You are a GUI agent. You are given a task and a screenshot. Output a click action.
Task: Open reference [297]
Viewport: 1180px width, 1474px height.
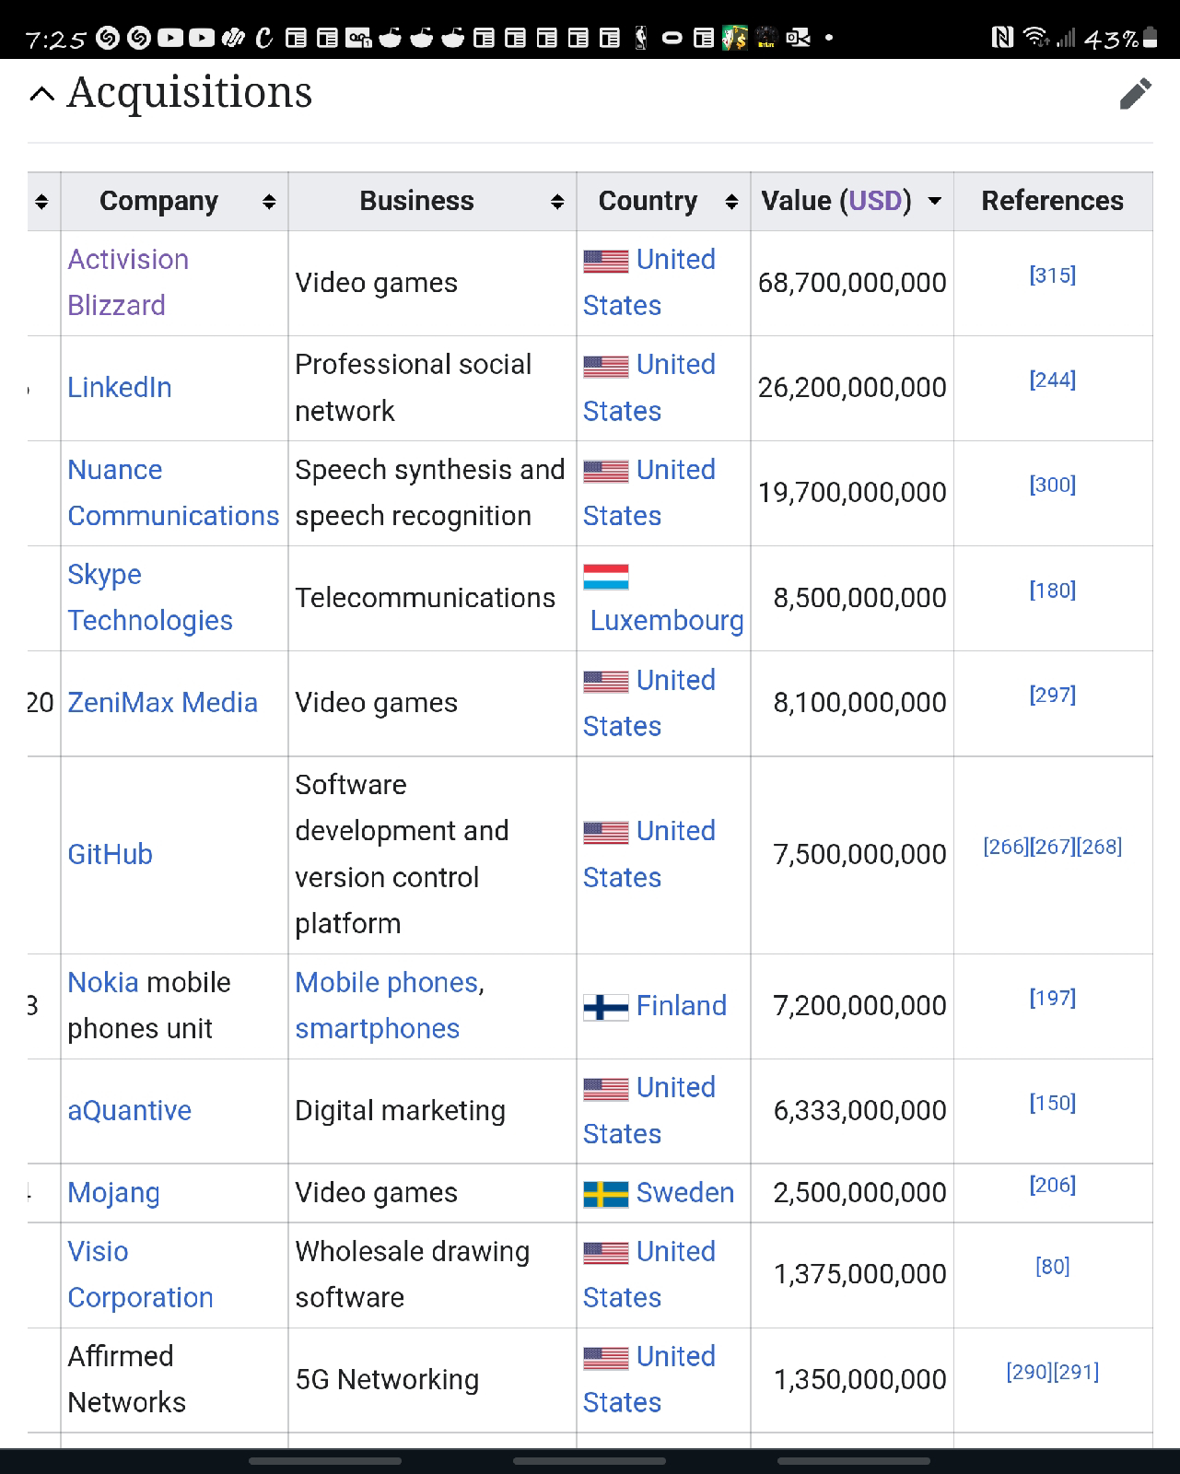(1052, 695)
